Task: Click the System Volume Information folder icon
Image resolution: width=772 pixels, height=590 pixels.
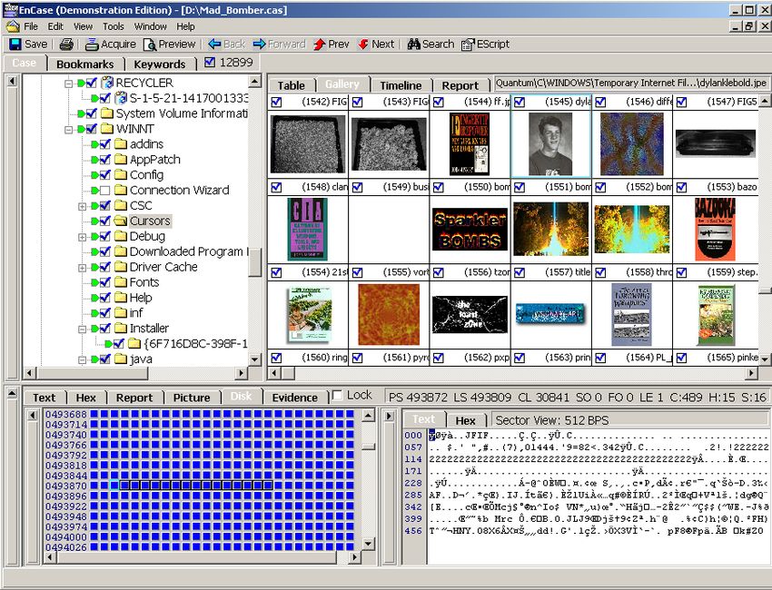Action: click(107, 113)
